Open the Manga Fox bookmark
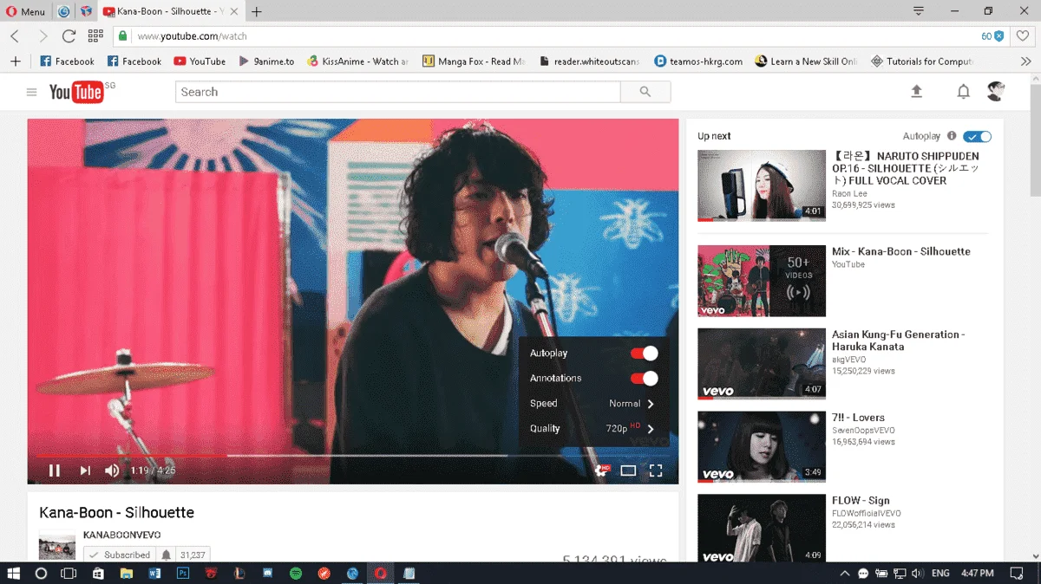This screenshot has width=1041, height=584. [474, 62]
